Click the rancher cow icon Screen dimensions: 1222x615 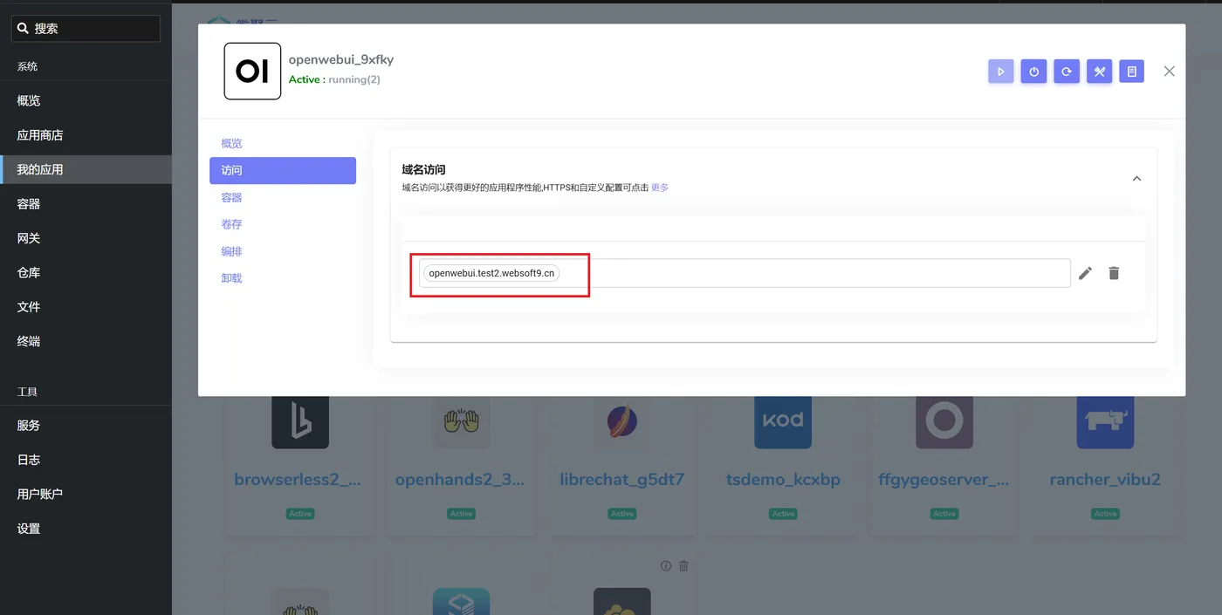pos(1105,422)
